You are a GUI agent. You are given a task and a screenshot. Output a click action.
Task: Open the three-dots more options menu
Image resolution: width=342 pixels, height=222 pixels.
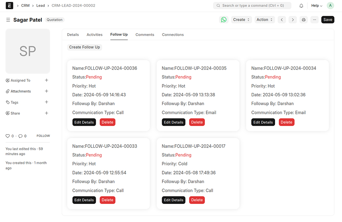coord(314,20)
